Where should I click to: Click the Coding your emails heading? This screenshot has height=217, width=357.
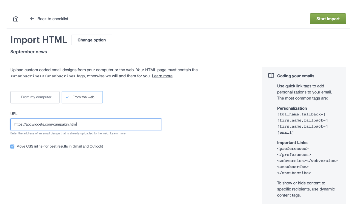pos(296,76)
